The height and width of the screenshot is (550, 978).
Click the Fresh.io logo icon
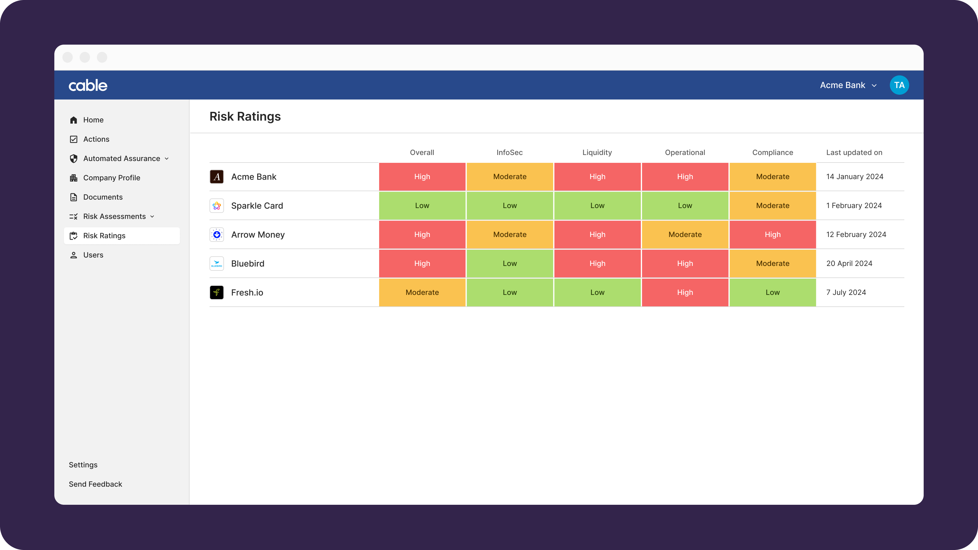(x=216, y=292)
